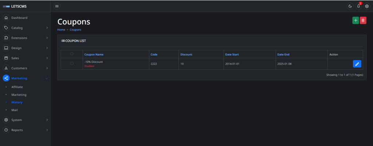Expand the Sales menu chevron

[47, 58]
